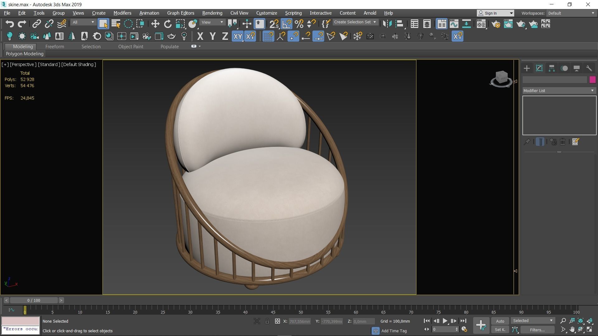Open the Hierarchy panel tab
598x336 pixels.
pos(552,68)
